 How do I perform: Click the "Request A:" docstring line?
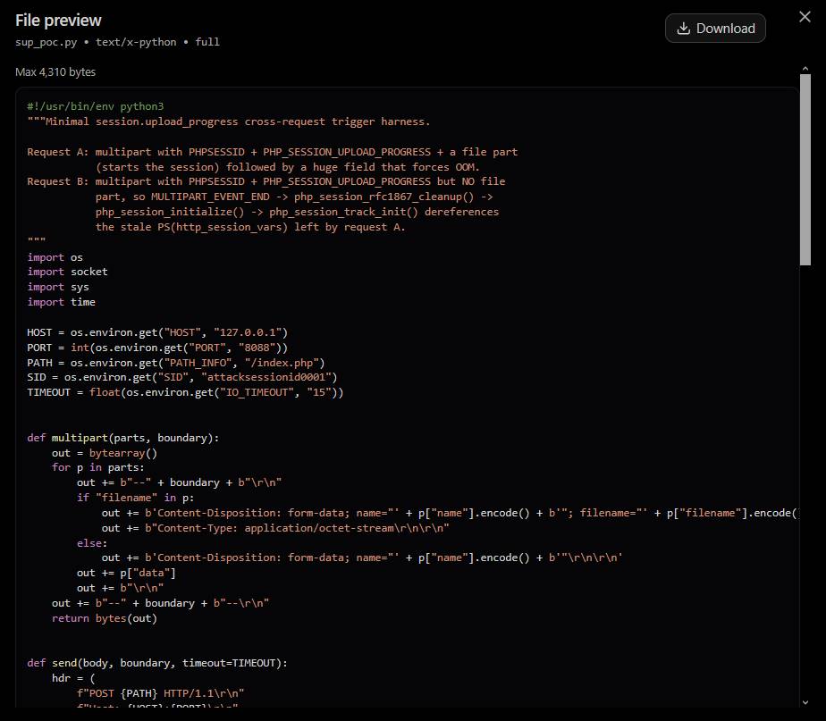[273, 152]
